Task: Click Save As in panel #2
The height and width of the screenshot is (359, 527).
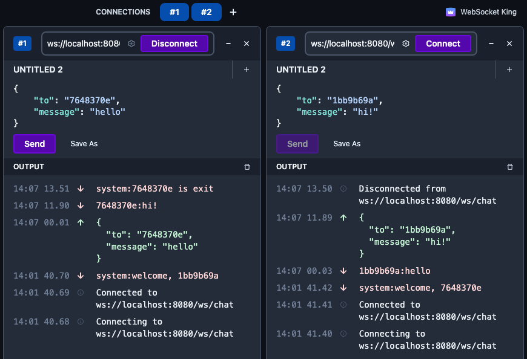Action: tap(346, 144)
